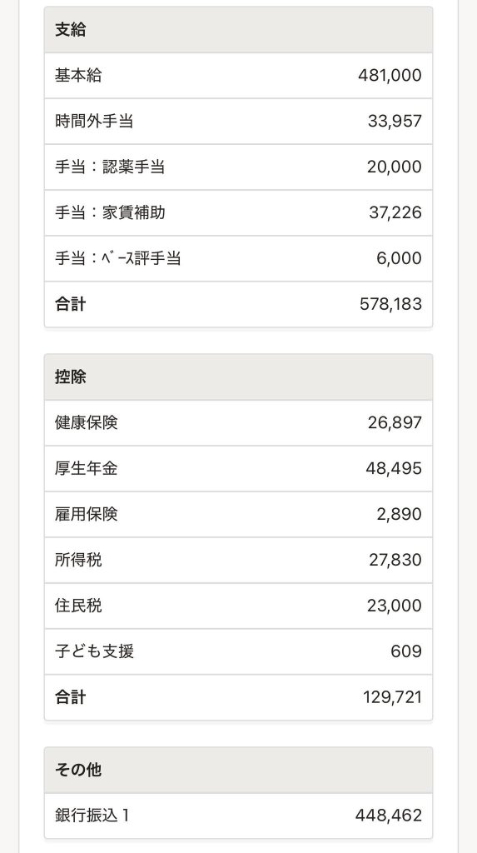Select the 基本給 row label
This screenshot has width=477, height=853.
(x=78, y=76)
